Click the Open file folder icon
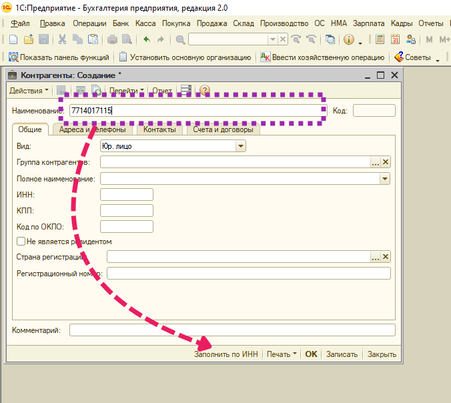The image size is (451, 403). pyautogui.click(x=29, y=39)
